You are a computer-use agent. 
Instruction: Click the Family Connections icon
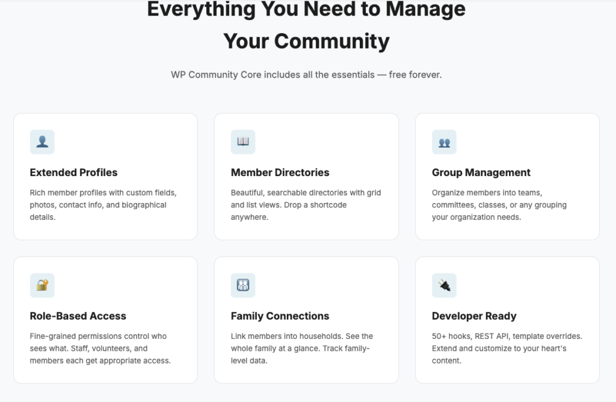point(243,285)
